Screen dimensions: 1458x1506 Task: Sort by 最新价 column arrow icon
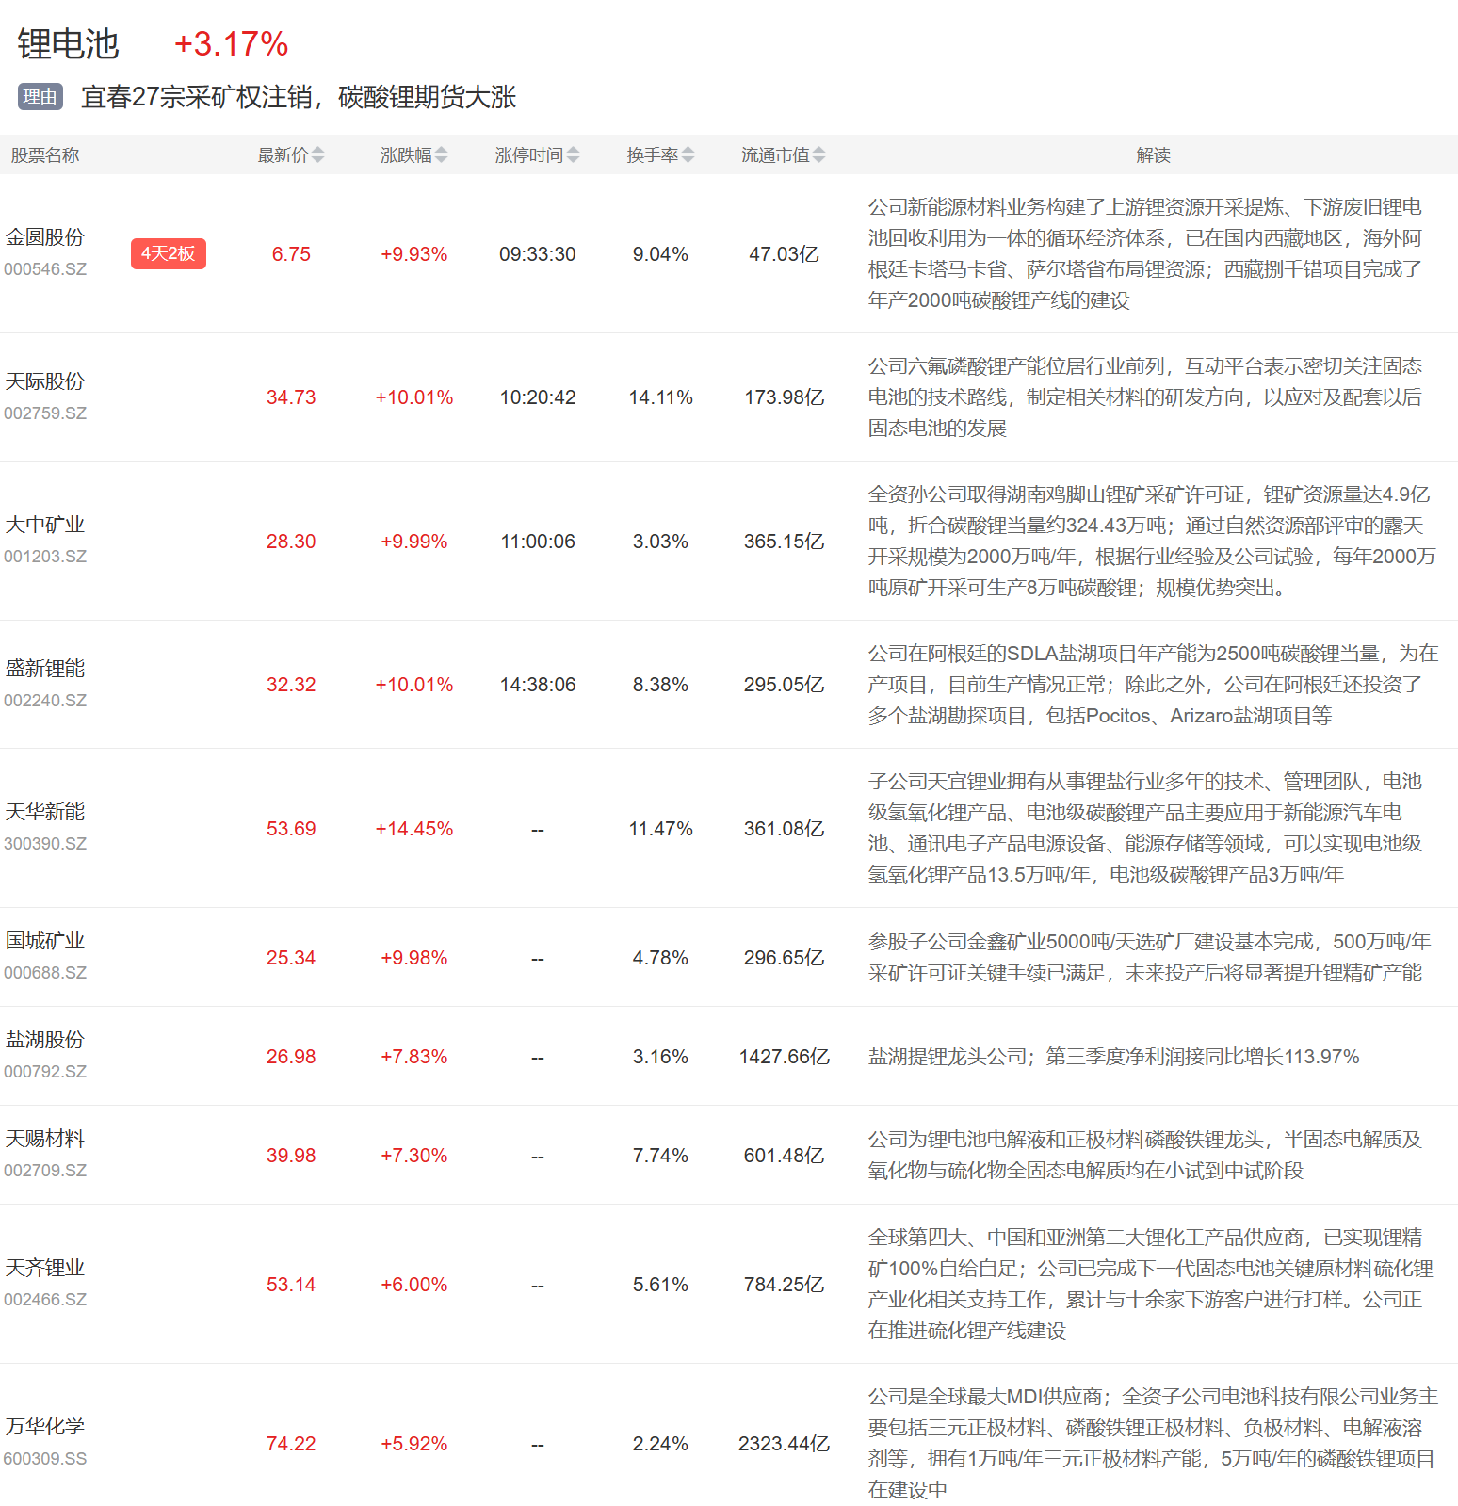(x=317, y=155)
